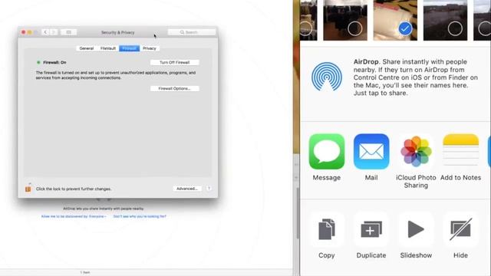Select the dark store photo circle

(x=354, y=29)
